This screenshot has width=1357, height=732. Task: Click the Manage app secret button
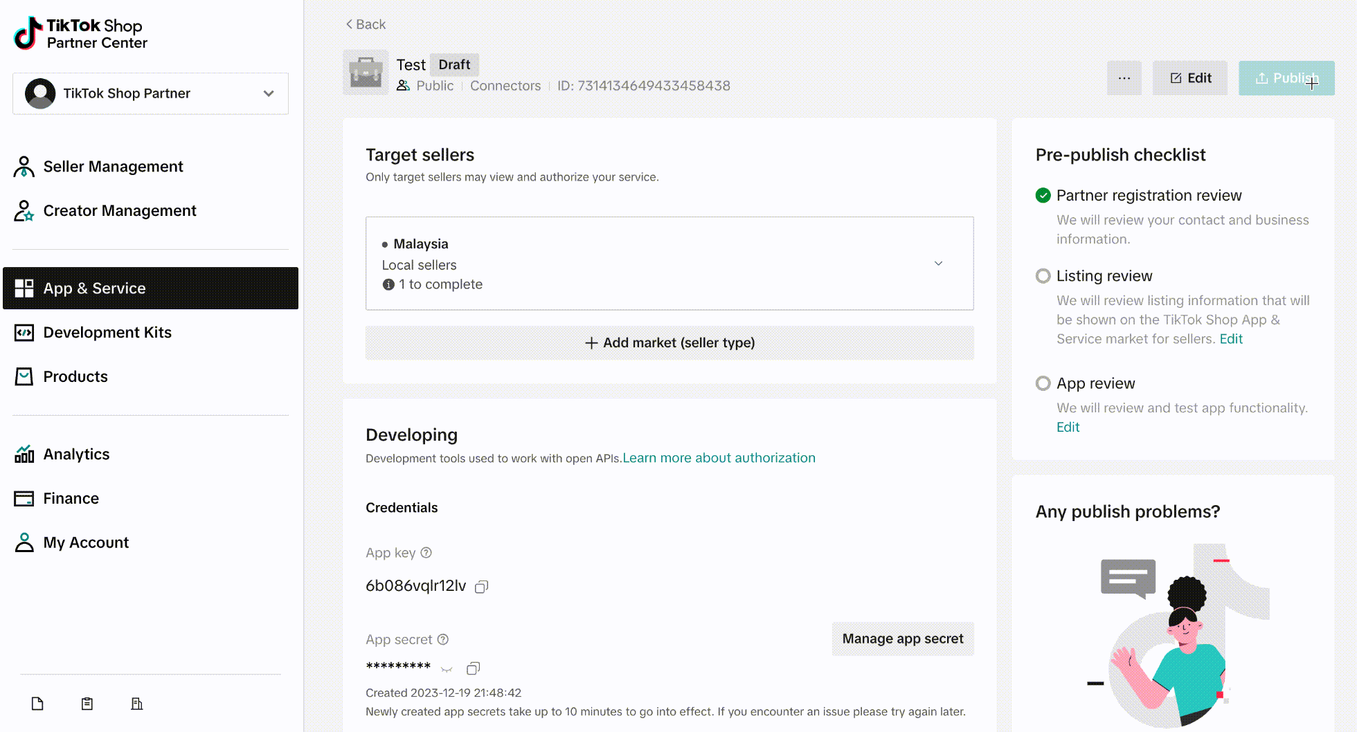(x=903, y=639)
